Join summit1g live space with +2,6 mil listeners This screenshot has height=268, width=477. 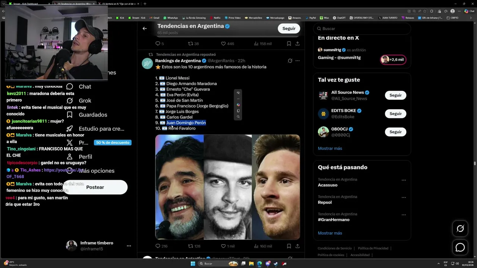393,60
